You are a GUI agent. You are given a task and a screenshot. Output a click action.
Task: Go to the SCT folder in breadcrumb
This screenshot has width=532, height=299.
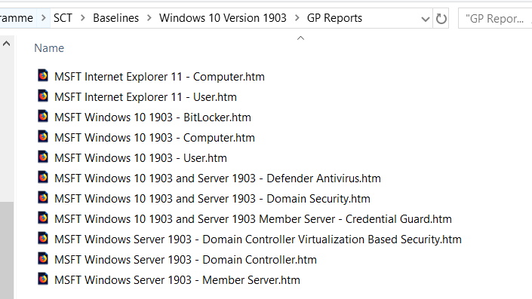[63, 18]
